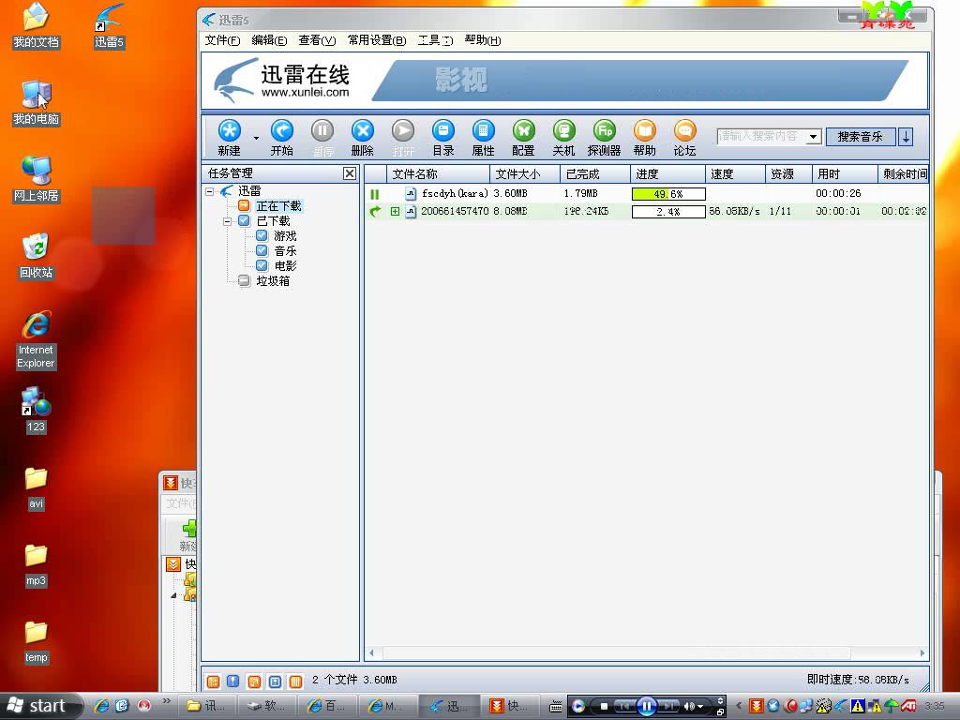Select 垃圾箱 in the task tree

[x=273, y=281]
